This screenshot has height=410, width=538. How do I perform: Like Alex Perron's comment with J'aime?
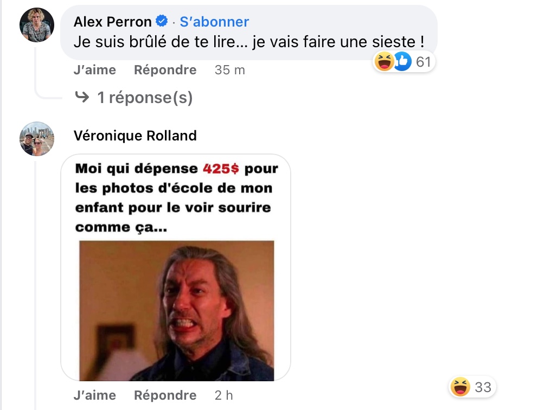click(x=95, y=70)
